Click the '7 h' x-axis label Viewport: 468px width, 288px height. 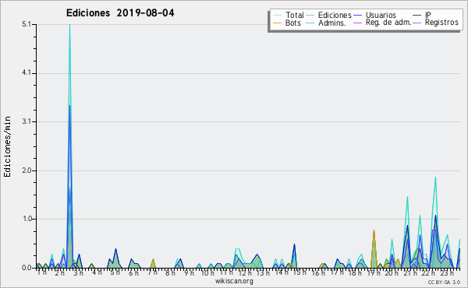[152, 272]
